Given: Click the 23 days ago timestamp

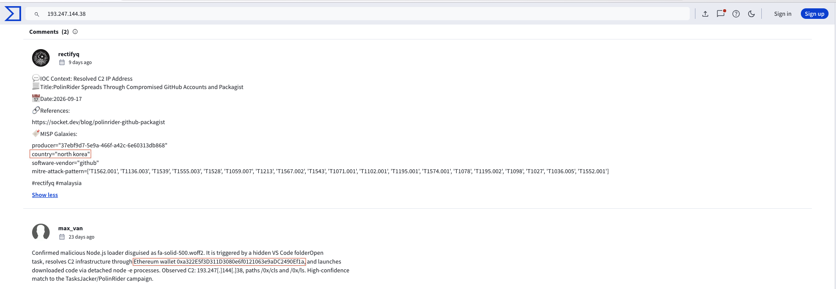Looking at the screenshot, I should pyautogui.click(x=82, y=237).
